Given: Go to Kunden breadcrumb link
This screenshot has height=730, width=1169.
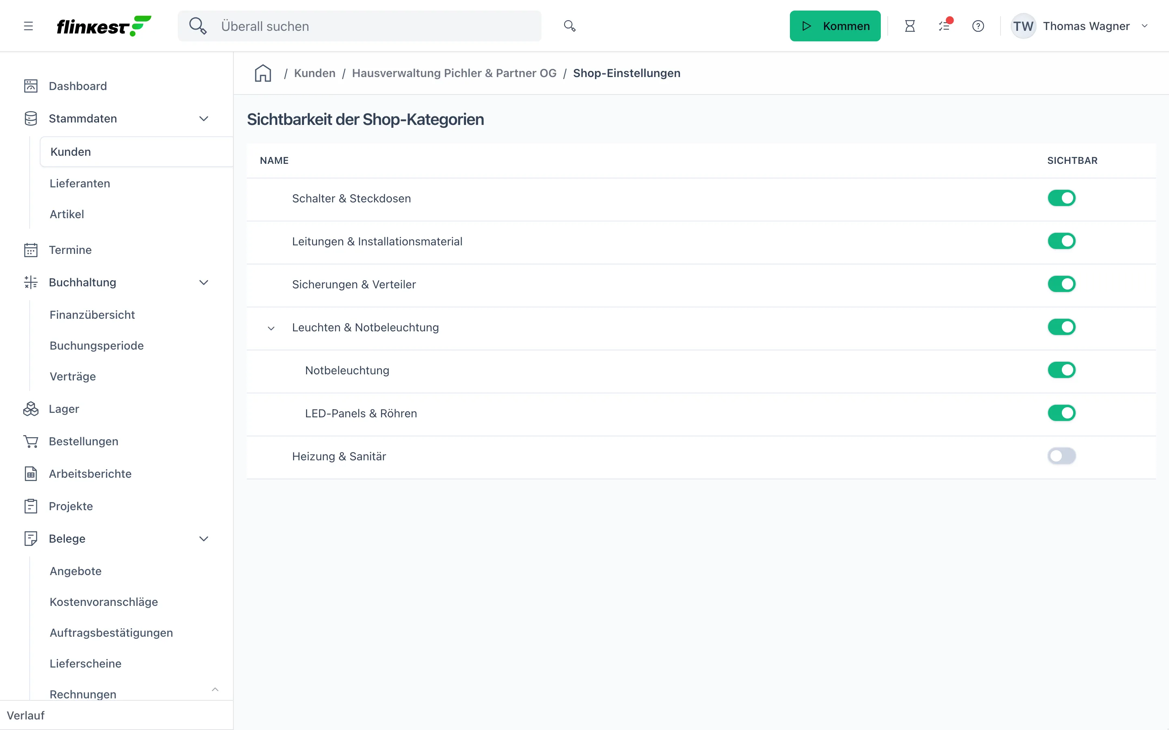Looking at the screenshot, I should pyautogui.click(x=315, y=73).
